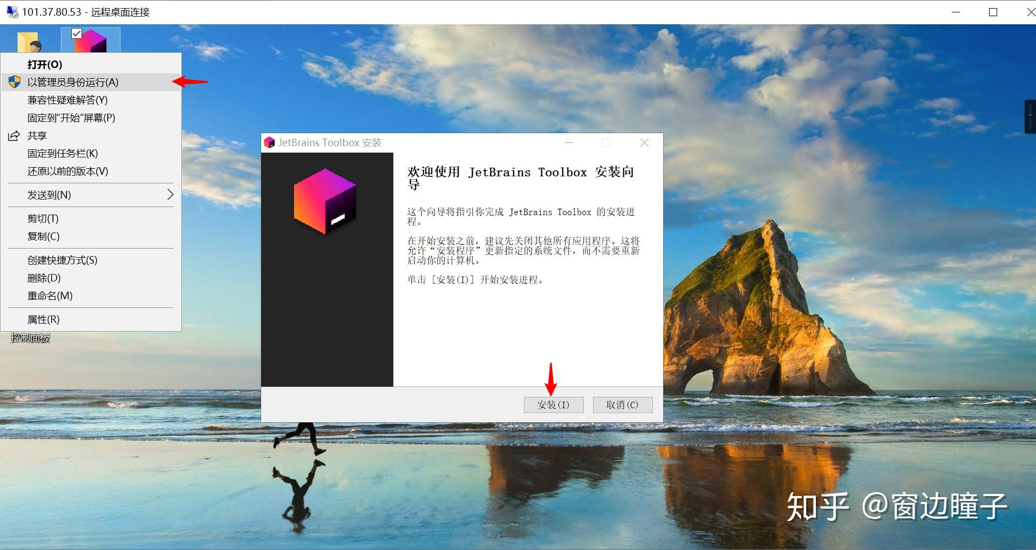Open the 控制面板 desktop shortcut

click(x=29, y=338)
